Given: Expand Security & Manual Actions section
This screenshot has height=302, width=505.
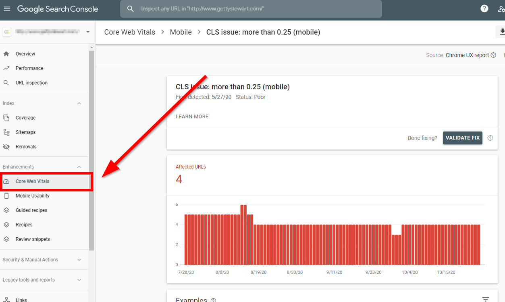Looking at the screenshot, I should 79,260.
